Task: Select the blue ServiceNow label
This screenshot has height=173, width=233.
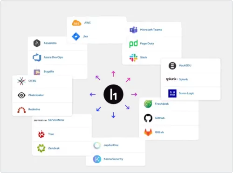Action: click(56, 120)
